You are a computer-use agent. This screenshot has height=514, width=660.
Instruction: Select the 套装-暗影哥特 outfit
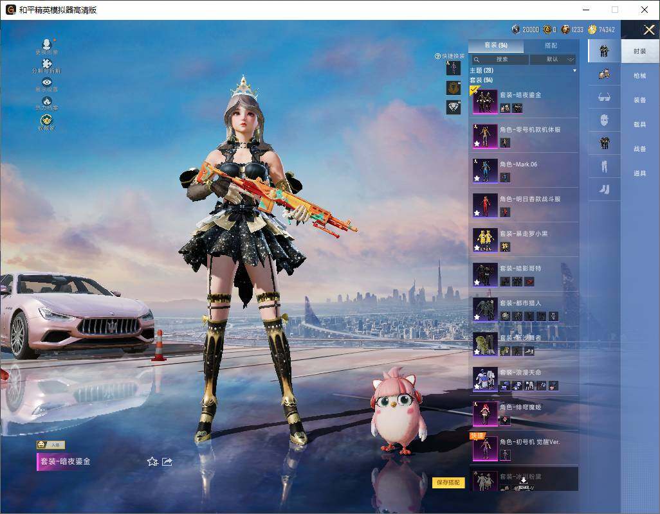[524, 275]
